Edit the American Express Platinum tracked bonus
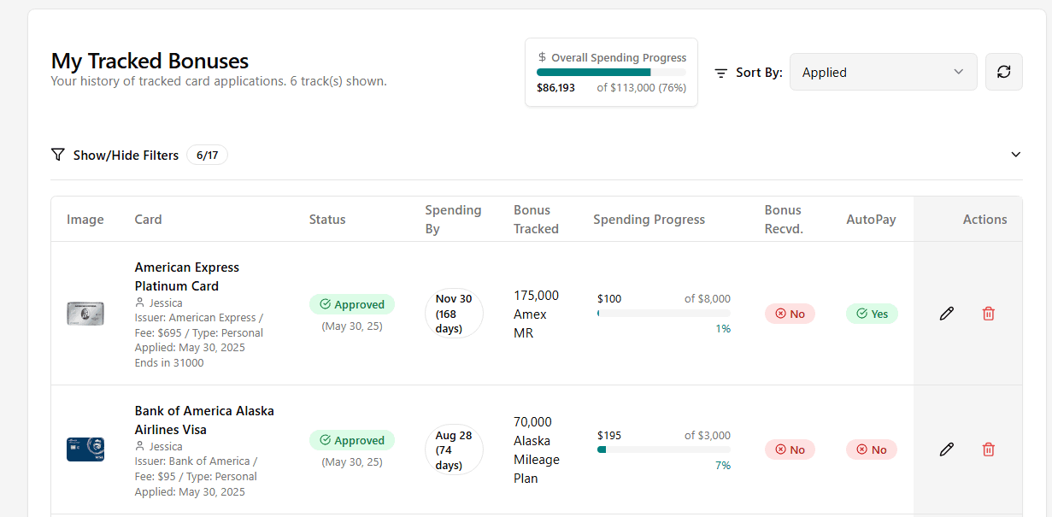 tap(946, 314)
